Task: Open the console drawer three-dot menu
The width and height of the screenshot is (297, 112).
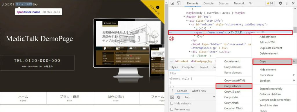Action: pos(172,91)
